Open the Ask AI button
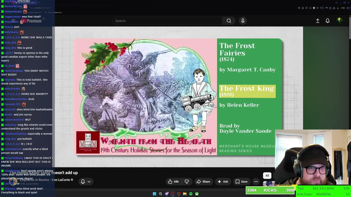 (x=222, y=182)
